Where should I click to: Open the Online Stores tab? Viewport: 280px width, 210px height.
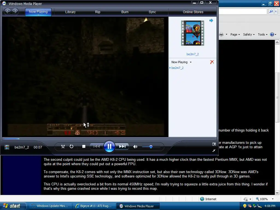click(193, 12)
